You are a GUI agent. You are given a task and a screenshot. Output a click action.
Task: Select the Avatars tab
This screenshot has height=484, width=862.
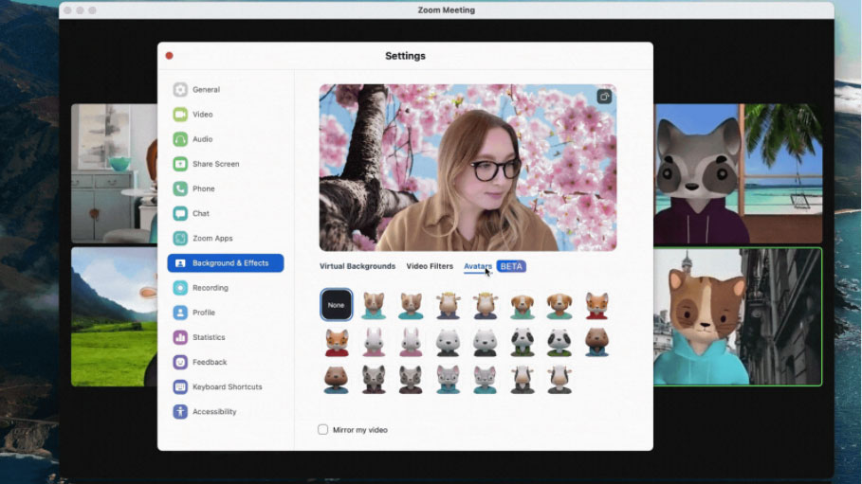(477, 266)
